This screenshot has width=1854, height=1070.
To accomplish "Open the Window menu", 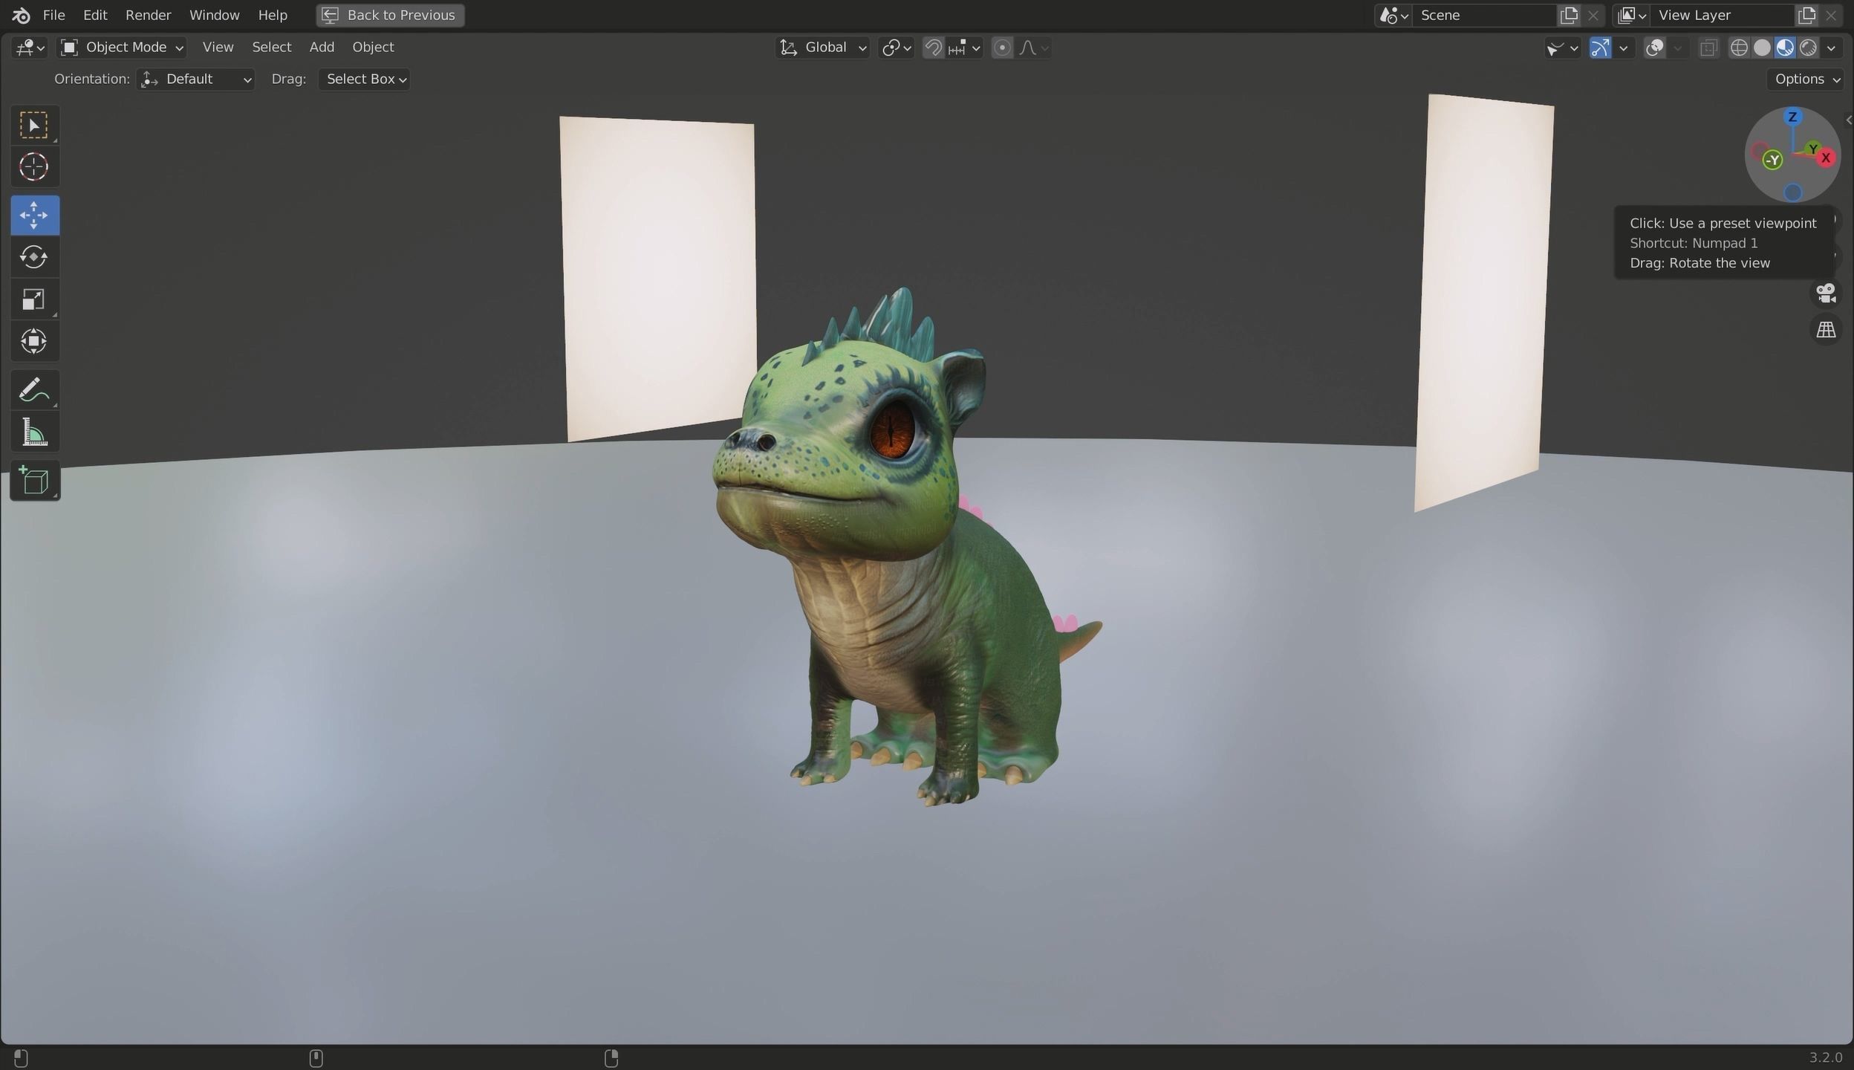I will pos(214,15).
